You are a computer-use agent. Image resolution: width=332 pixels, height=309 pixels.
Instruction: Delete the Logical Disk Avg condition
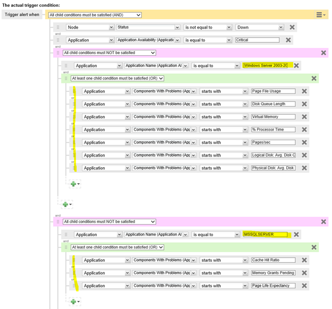tap(304, 155)
